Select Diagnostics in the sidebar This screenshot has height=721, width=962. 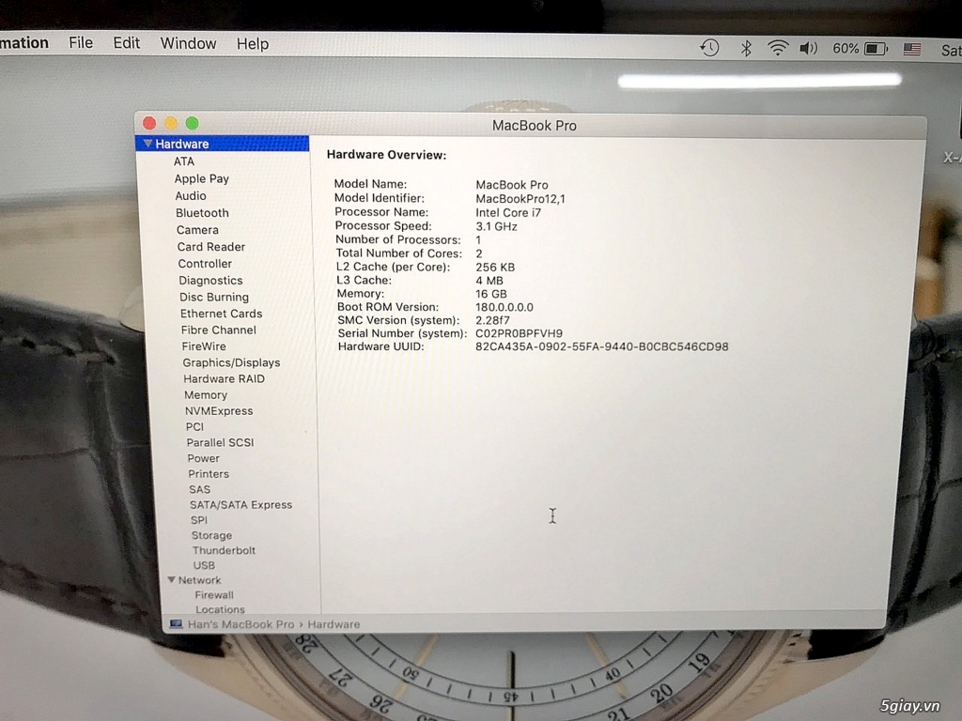click(210, 280)
